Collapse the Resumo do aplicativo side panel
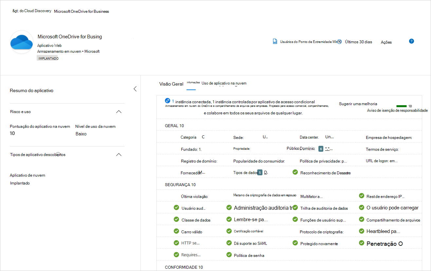The image size is (431, 271). tap(135, 89)
